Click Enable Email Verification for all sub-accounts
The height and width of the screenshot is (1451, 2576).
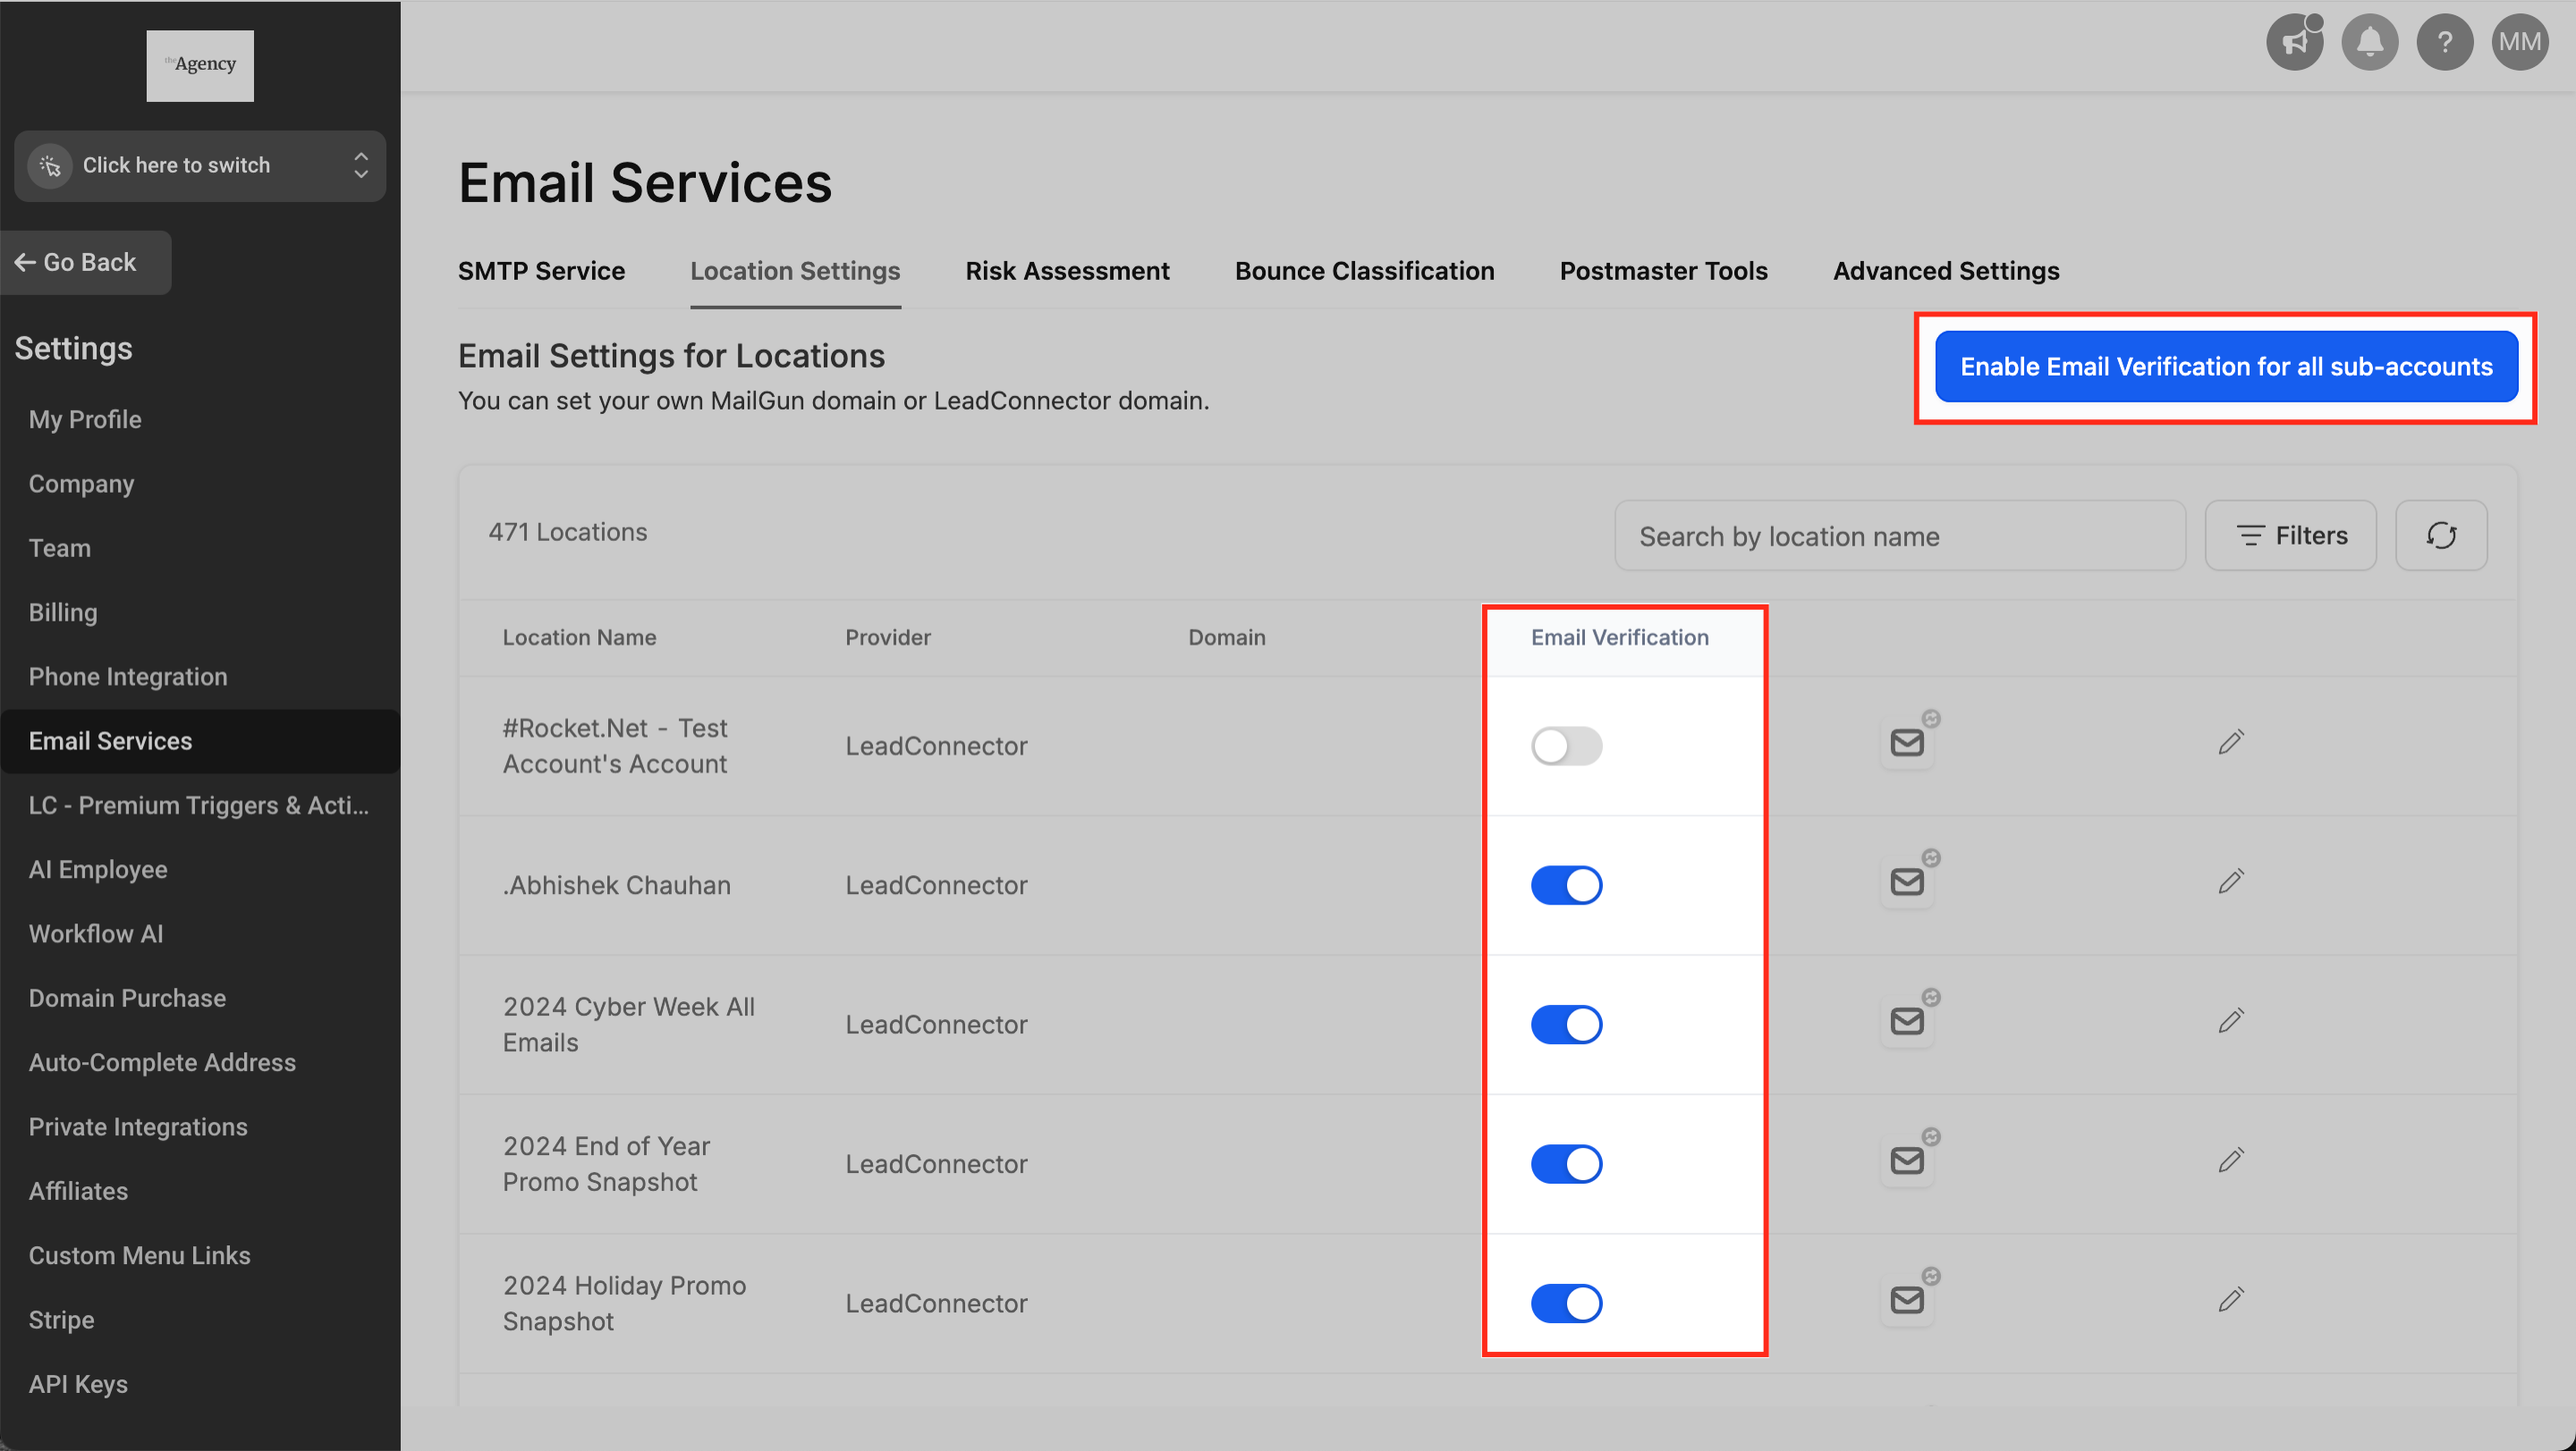pos(2226,367)
